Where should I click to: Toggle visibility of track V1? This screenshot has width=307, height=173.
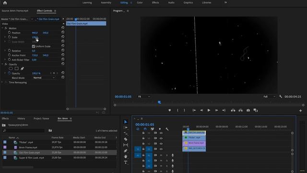161,149
